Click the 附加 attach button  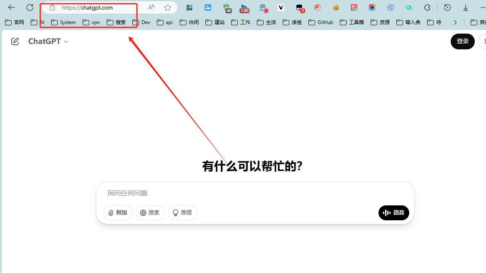click(118, 212)
